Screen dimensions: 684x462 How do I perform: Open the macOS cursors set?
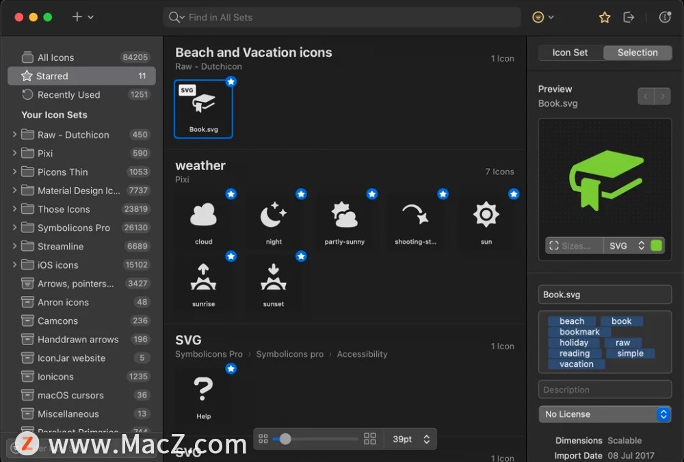click(x=81, y=395)
